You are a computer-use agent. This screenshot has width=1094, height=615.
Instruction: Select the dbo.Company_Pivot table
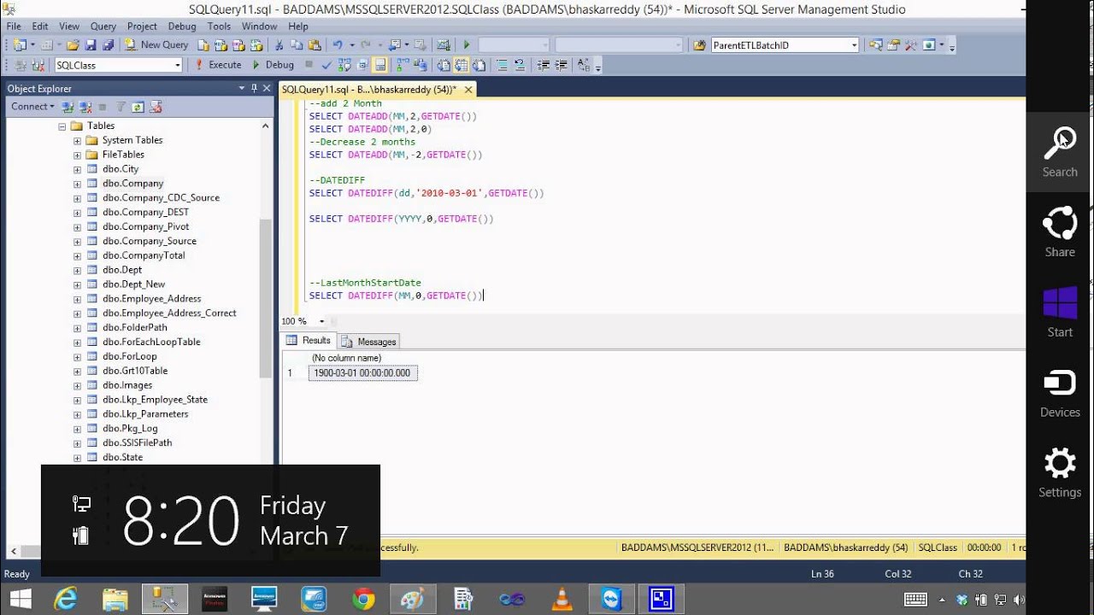point(145,227)
